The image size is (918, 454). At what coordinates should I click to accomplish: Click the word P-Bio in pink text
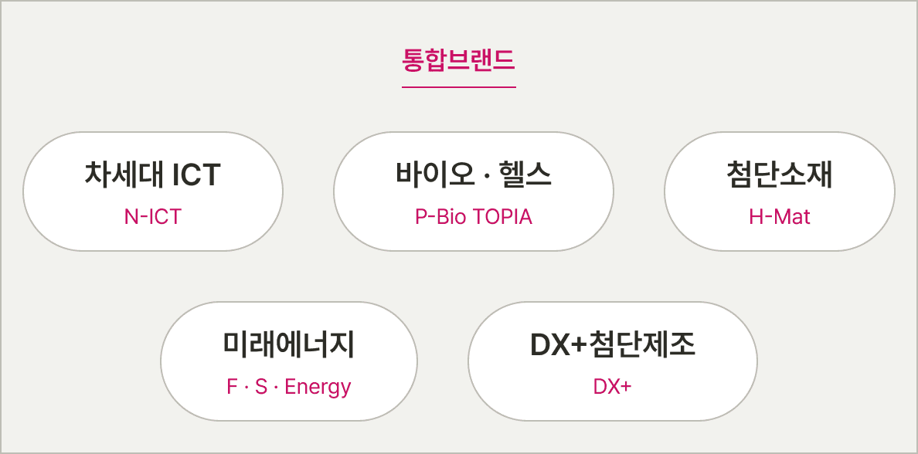[440, 217]
